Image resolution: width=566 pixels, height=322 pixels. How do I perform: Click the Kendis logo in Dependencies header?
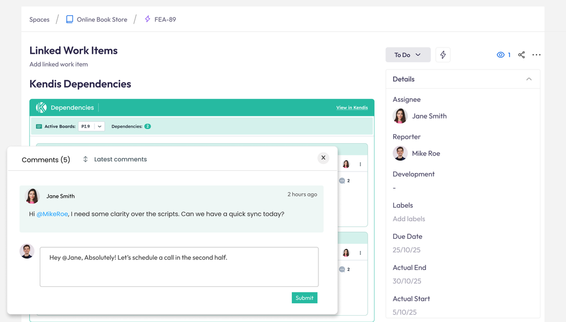(41, 108)
